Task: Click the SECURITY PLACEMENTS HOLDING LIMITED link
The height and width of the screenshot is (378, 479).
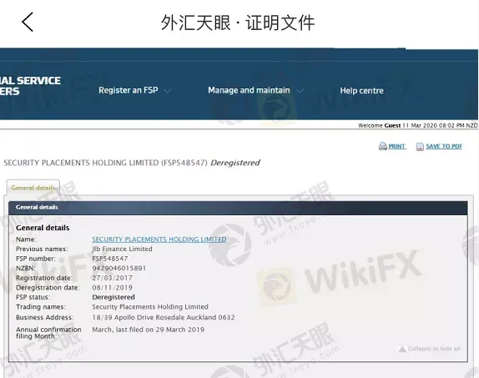Action: pyautogui.click(x=159, y=239)
